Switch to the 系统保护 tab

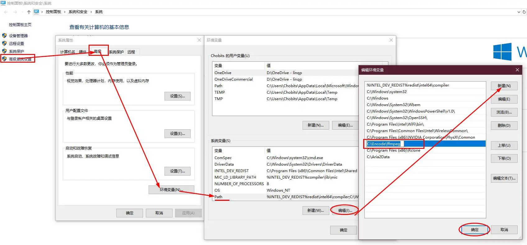click(x=116, y=52)
